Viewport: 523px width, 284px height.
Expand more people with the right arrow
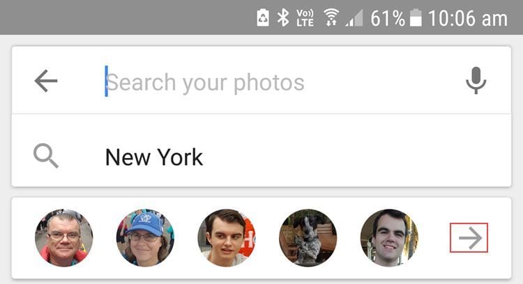point(469,238)
